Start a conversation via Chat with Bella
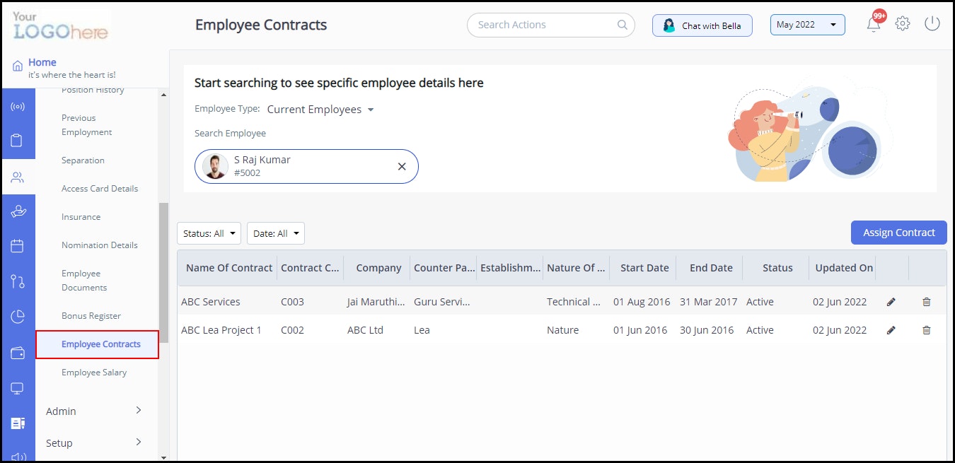955x463 pixels. tap(702, 25)
